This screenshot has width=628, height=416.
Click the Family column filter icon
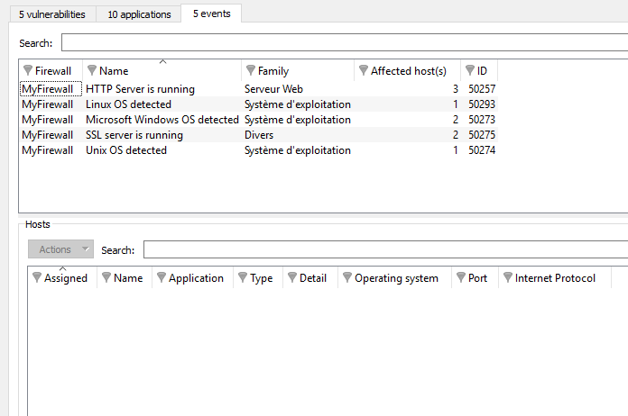pos(251,70)
